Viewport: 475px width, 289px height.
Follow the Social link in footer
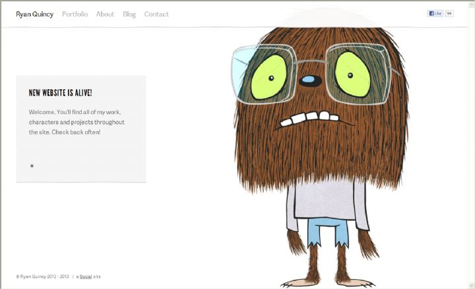coord(85,276)
